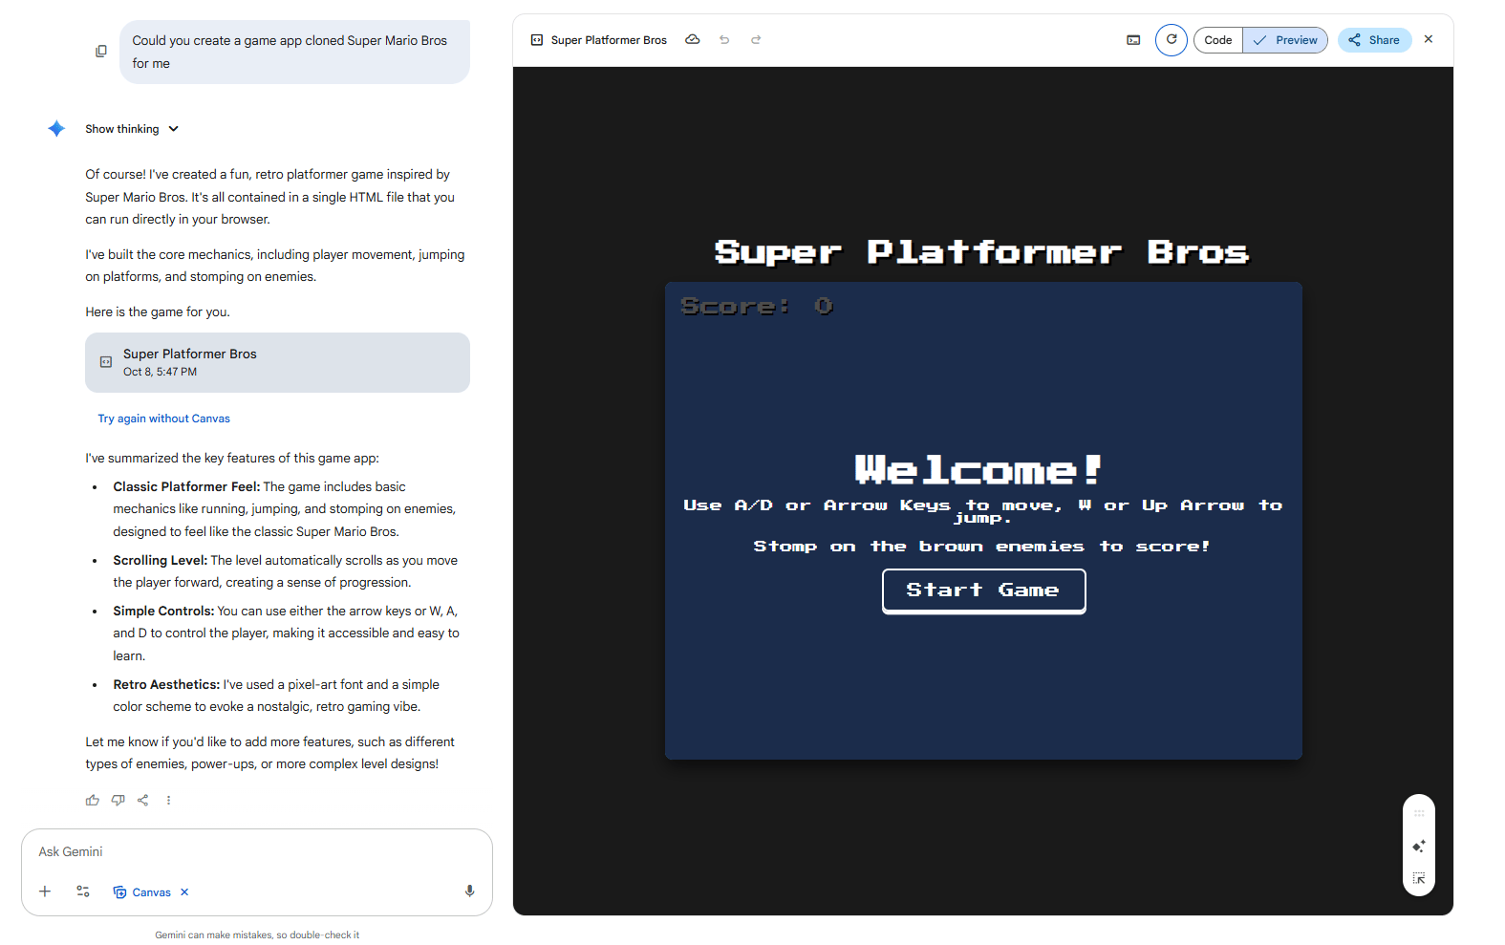Screen dimensions: 1505x945
Task: Click Try again without Canvas link
Action: (163, 419)
